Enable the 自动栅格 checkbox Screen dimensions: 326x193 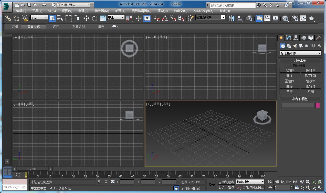coord(289,65)
